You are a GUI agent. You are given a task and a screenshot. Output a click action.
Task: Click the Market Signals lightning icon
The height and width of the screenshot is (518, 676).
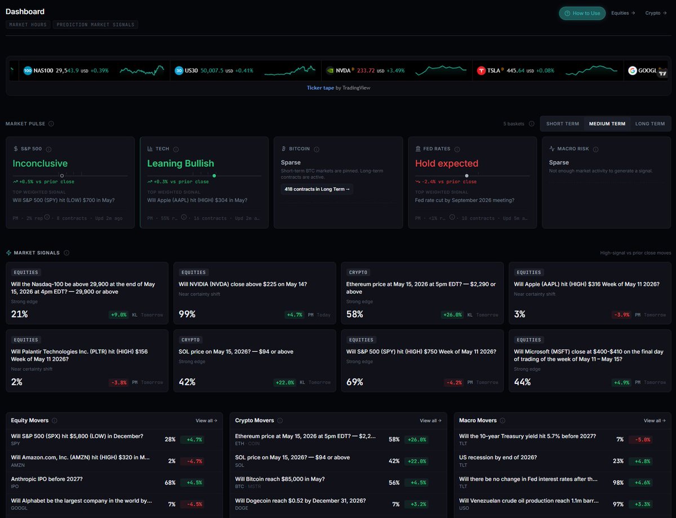coord(8,253)
